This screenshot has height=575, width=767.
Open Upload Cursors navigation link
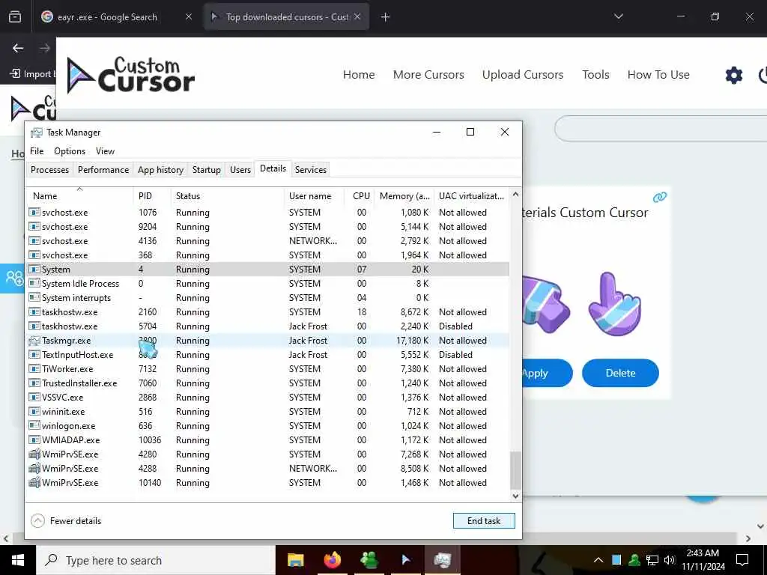tap(522, 75)
